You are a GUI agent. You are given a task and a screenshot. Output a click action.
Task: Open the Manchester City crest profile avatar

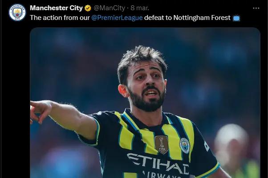click(17, 12)
